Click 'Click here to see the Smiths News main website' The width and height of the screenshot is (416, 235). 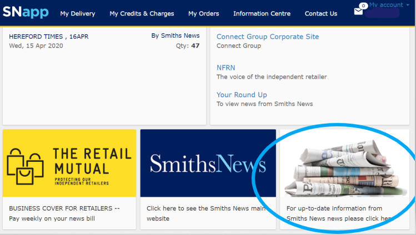[x=206, y=213]
